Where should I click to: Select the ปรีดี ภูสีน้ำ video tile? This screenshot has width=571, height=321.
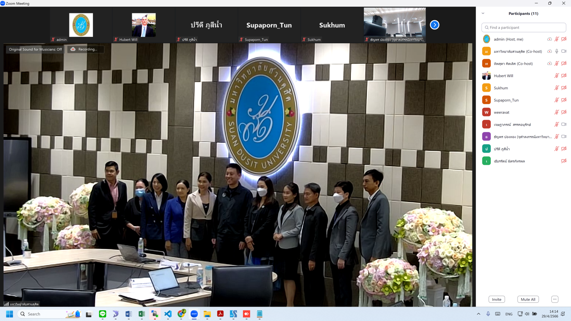[206, 25]
